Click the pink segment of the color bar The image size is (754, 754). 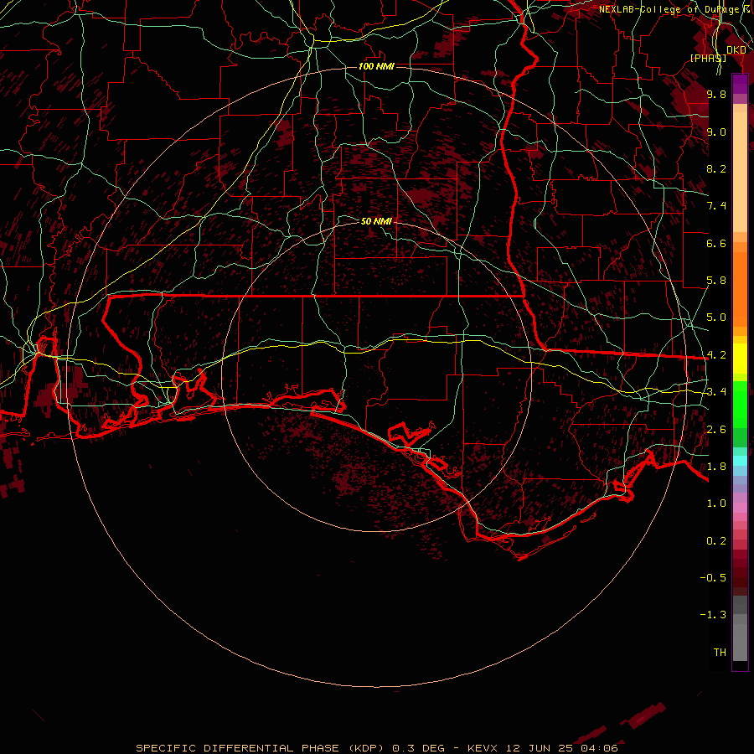[x=740, y=508]
